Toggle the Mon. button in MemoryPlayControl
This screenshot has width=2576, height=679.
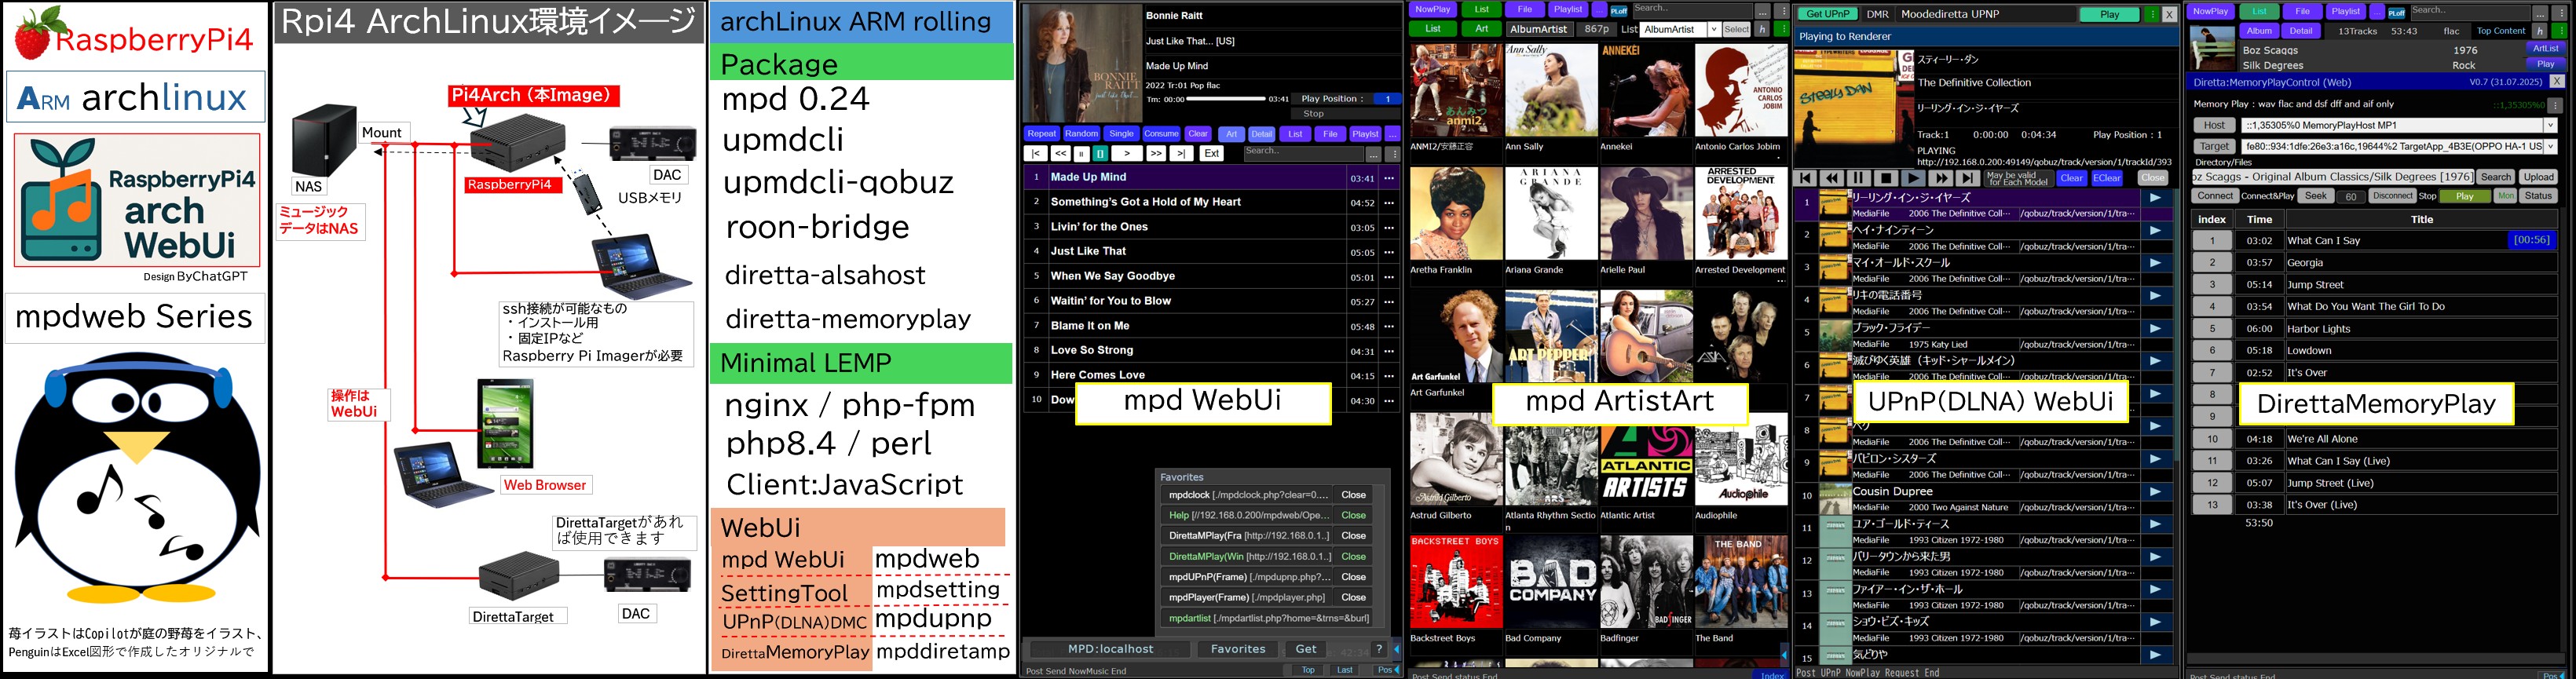2506,196
